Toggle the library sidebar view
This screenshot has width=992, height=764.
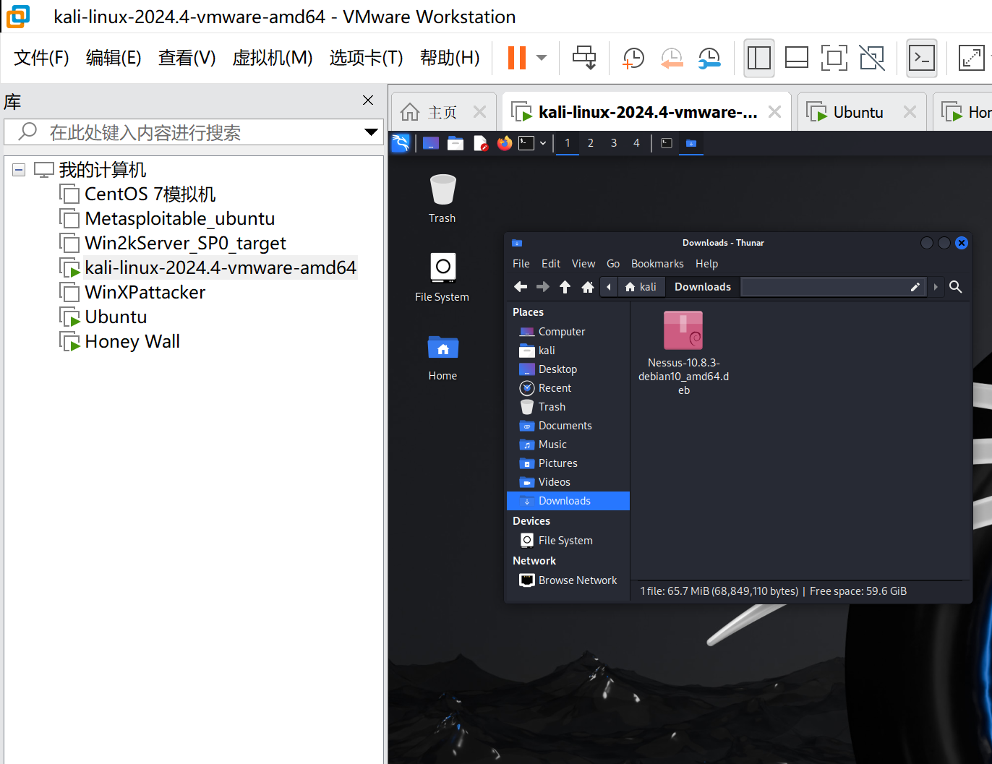click(x=759, y=58)
